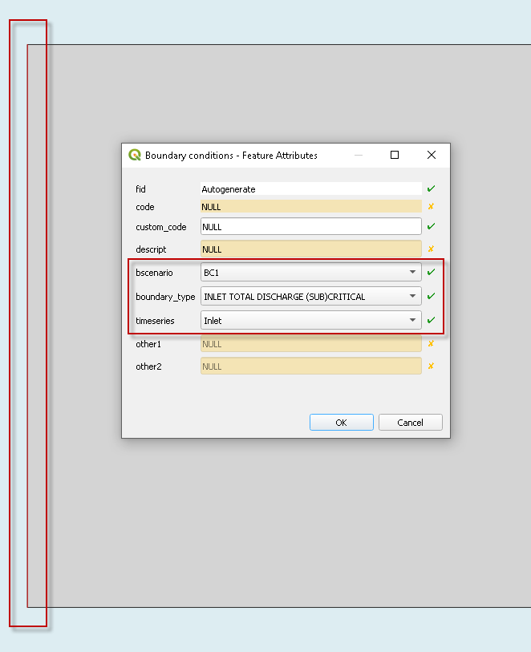
Task: Click the QGIS logo in dialog title bar
Action: point(135,155)
